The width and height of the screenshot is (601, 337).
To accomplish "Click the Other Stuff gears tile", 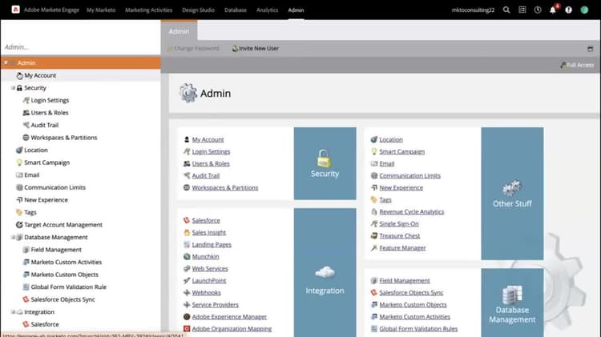I will 512,194.
